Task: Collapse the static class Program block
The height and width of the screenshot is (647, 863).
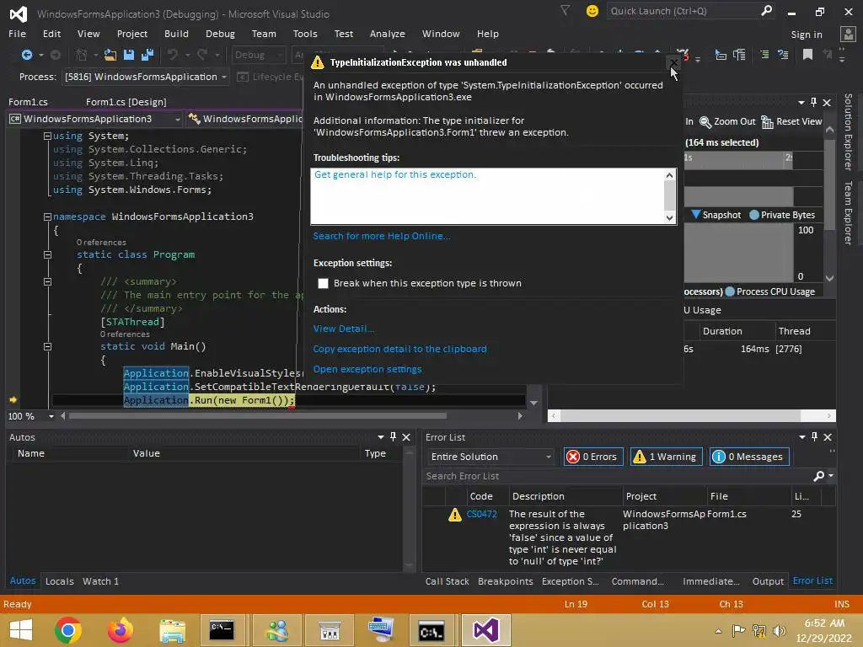Action: pyautogui.click(x=47, y=254)
